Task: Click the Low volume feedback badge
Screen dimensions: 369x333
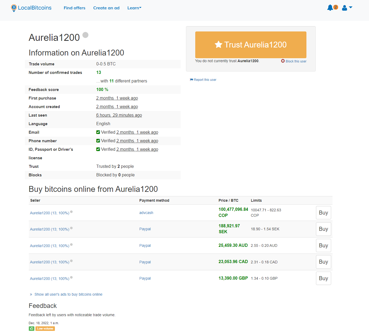Action: coord(45,329)
